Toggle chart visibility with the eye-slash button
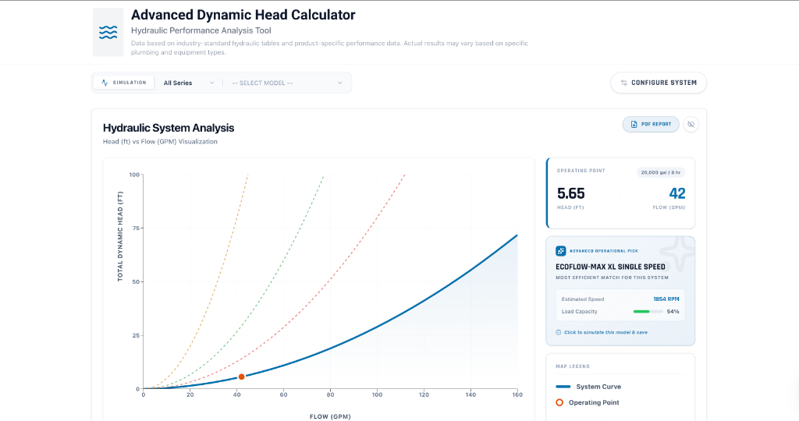 pos(691,124)
